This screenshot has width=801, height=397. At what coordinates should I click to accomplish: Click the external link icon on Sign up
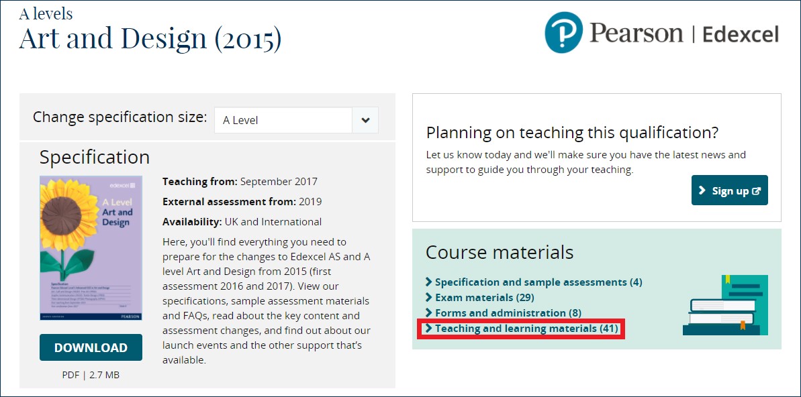point(757,191)
